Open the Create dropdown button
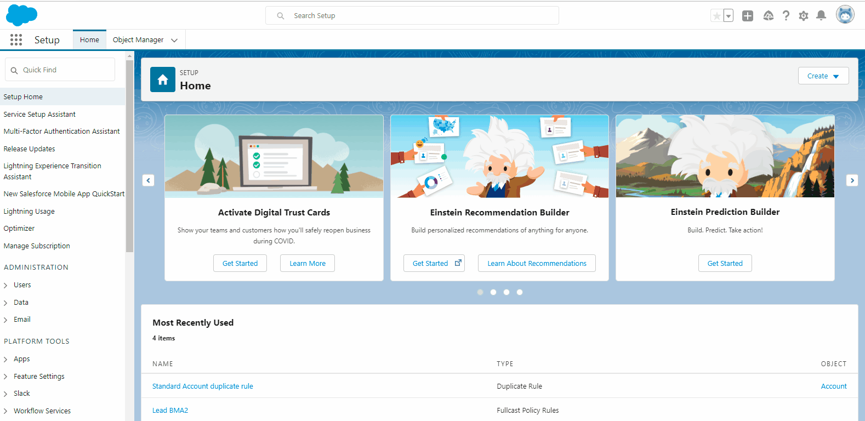 [823, 76]
